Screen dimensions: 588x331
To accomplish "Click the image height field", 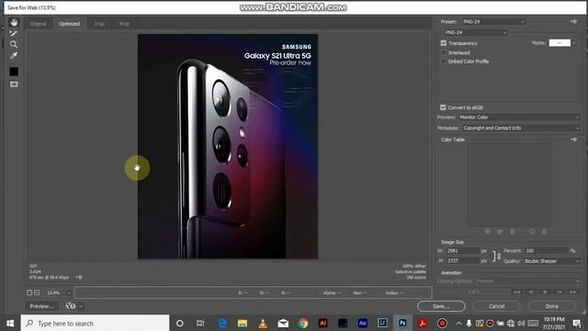I will click(463, 260).
